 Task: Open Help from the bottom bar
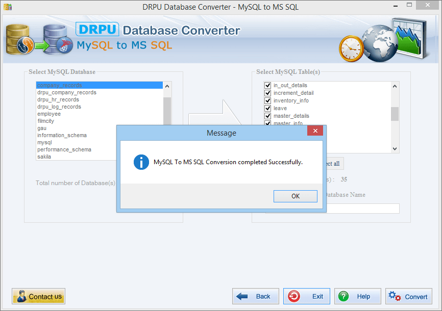[357, 296]
